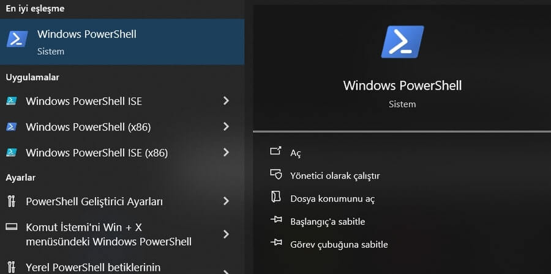551x274 pixels.
Task: Select the "Aç" action in details pane
Action: [295, 153]
